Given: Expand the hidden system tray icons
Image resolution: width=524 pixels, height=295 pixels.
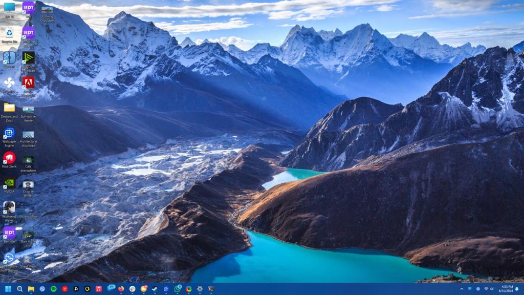Looking at the screenshot, I should (462, 289).
